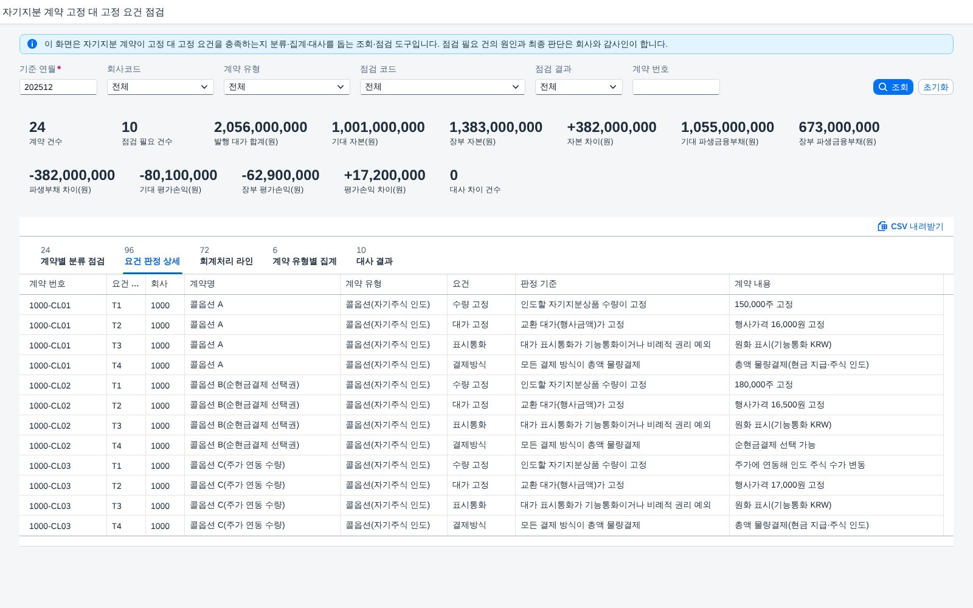The image size is (973, 608).
Task: Click the info icon in the blue banner
Action: point(32,44)
